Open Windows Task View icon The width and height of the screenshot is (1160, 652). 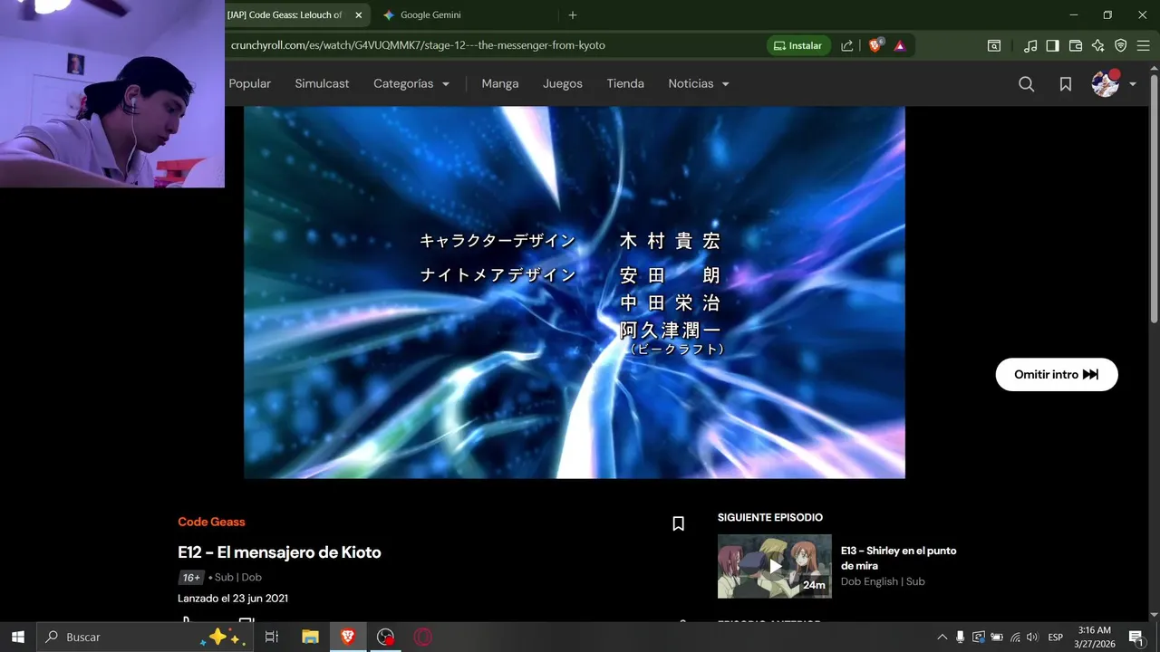(x=271, y=637)
